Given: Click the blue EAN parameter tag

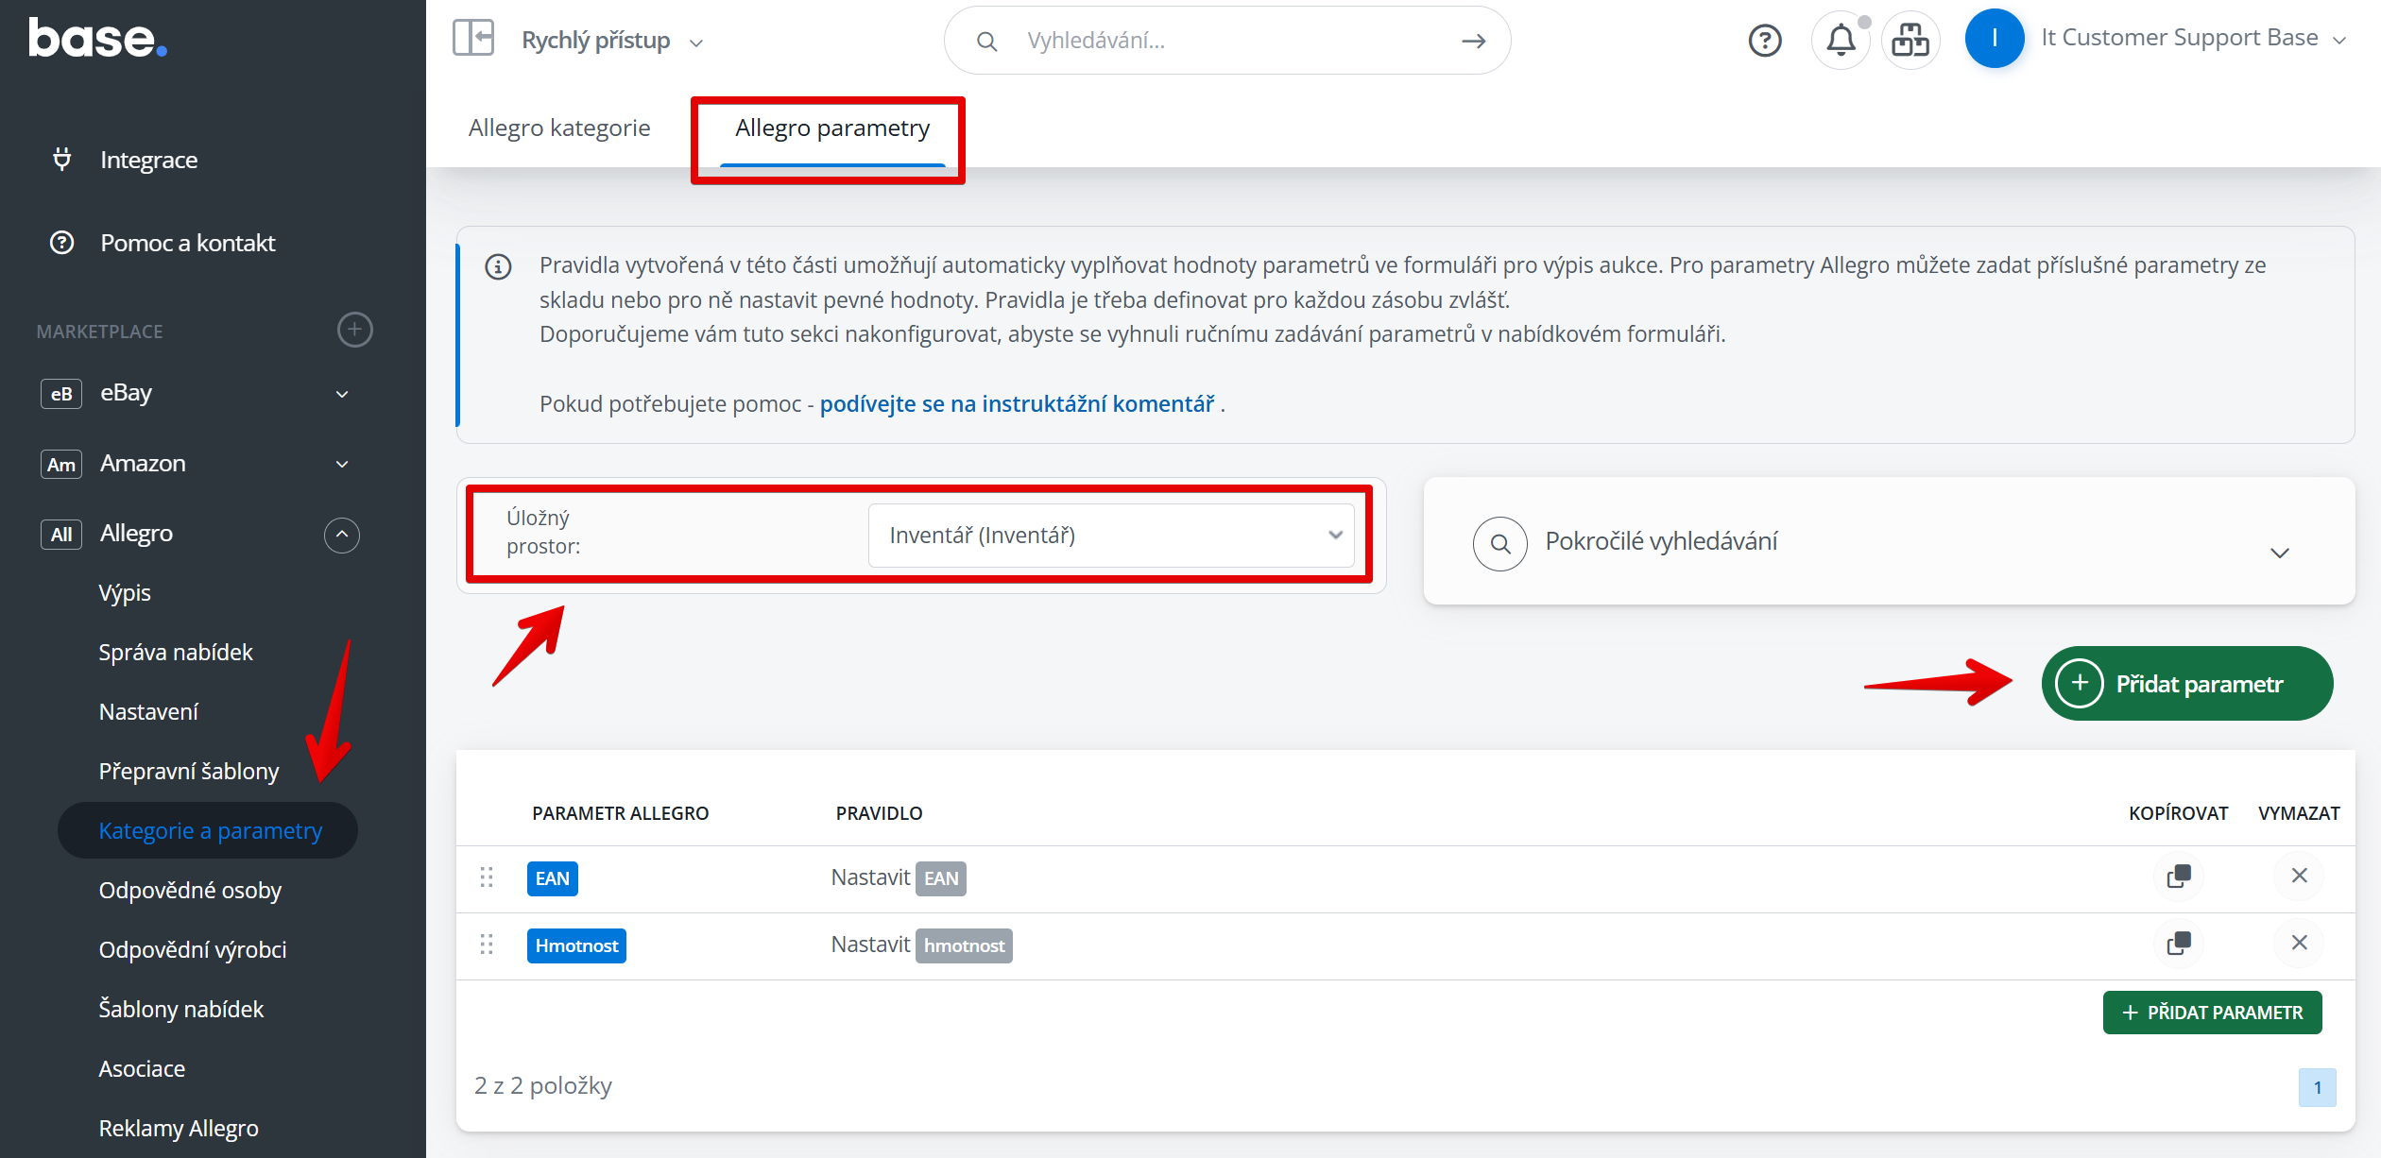Looking at the screenshot, I should click(x=553, y=878).
